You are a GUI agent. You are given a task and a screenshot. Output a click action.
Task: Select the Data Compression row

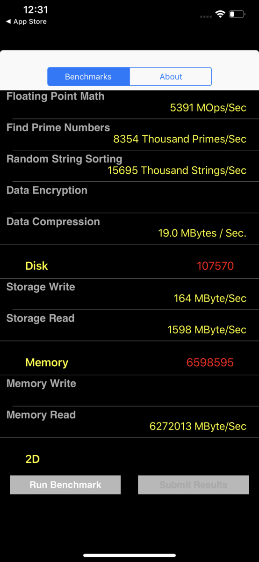click(129, 229)
